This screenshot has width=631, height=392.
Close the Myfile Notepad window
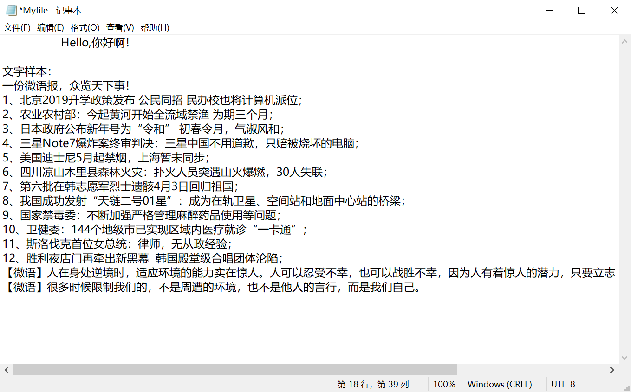[614, 10]
